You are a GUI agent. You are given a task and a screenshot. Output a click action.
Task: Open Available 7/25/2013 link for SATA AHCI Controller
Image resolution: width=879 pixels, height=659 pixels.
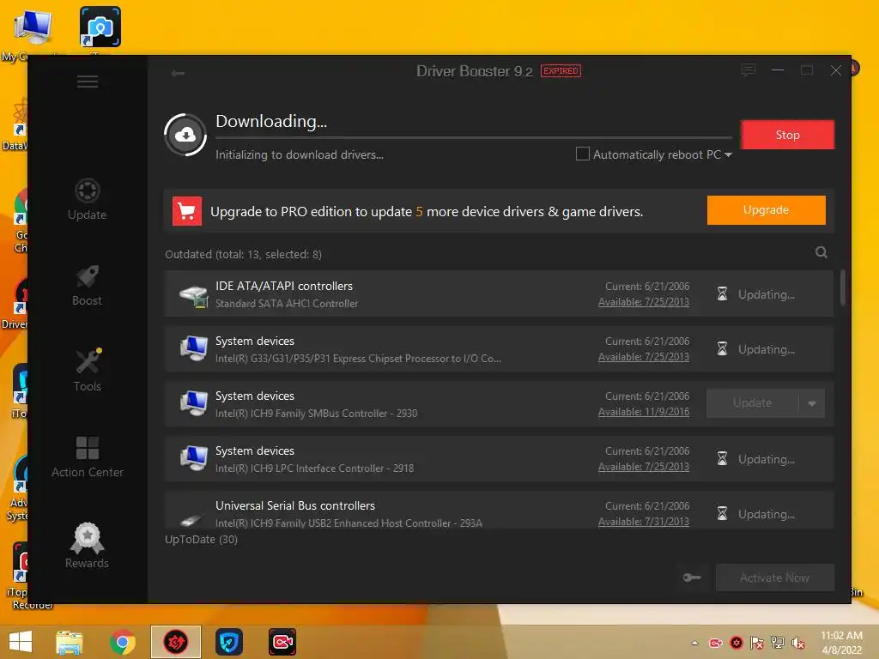[x=644, y=302]
